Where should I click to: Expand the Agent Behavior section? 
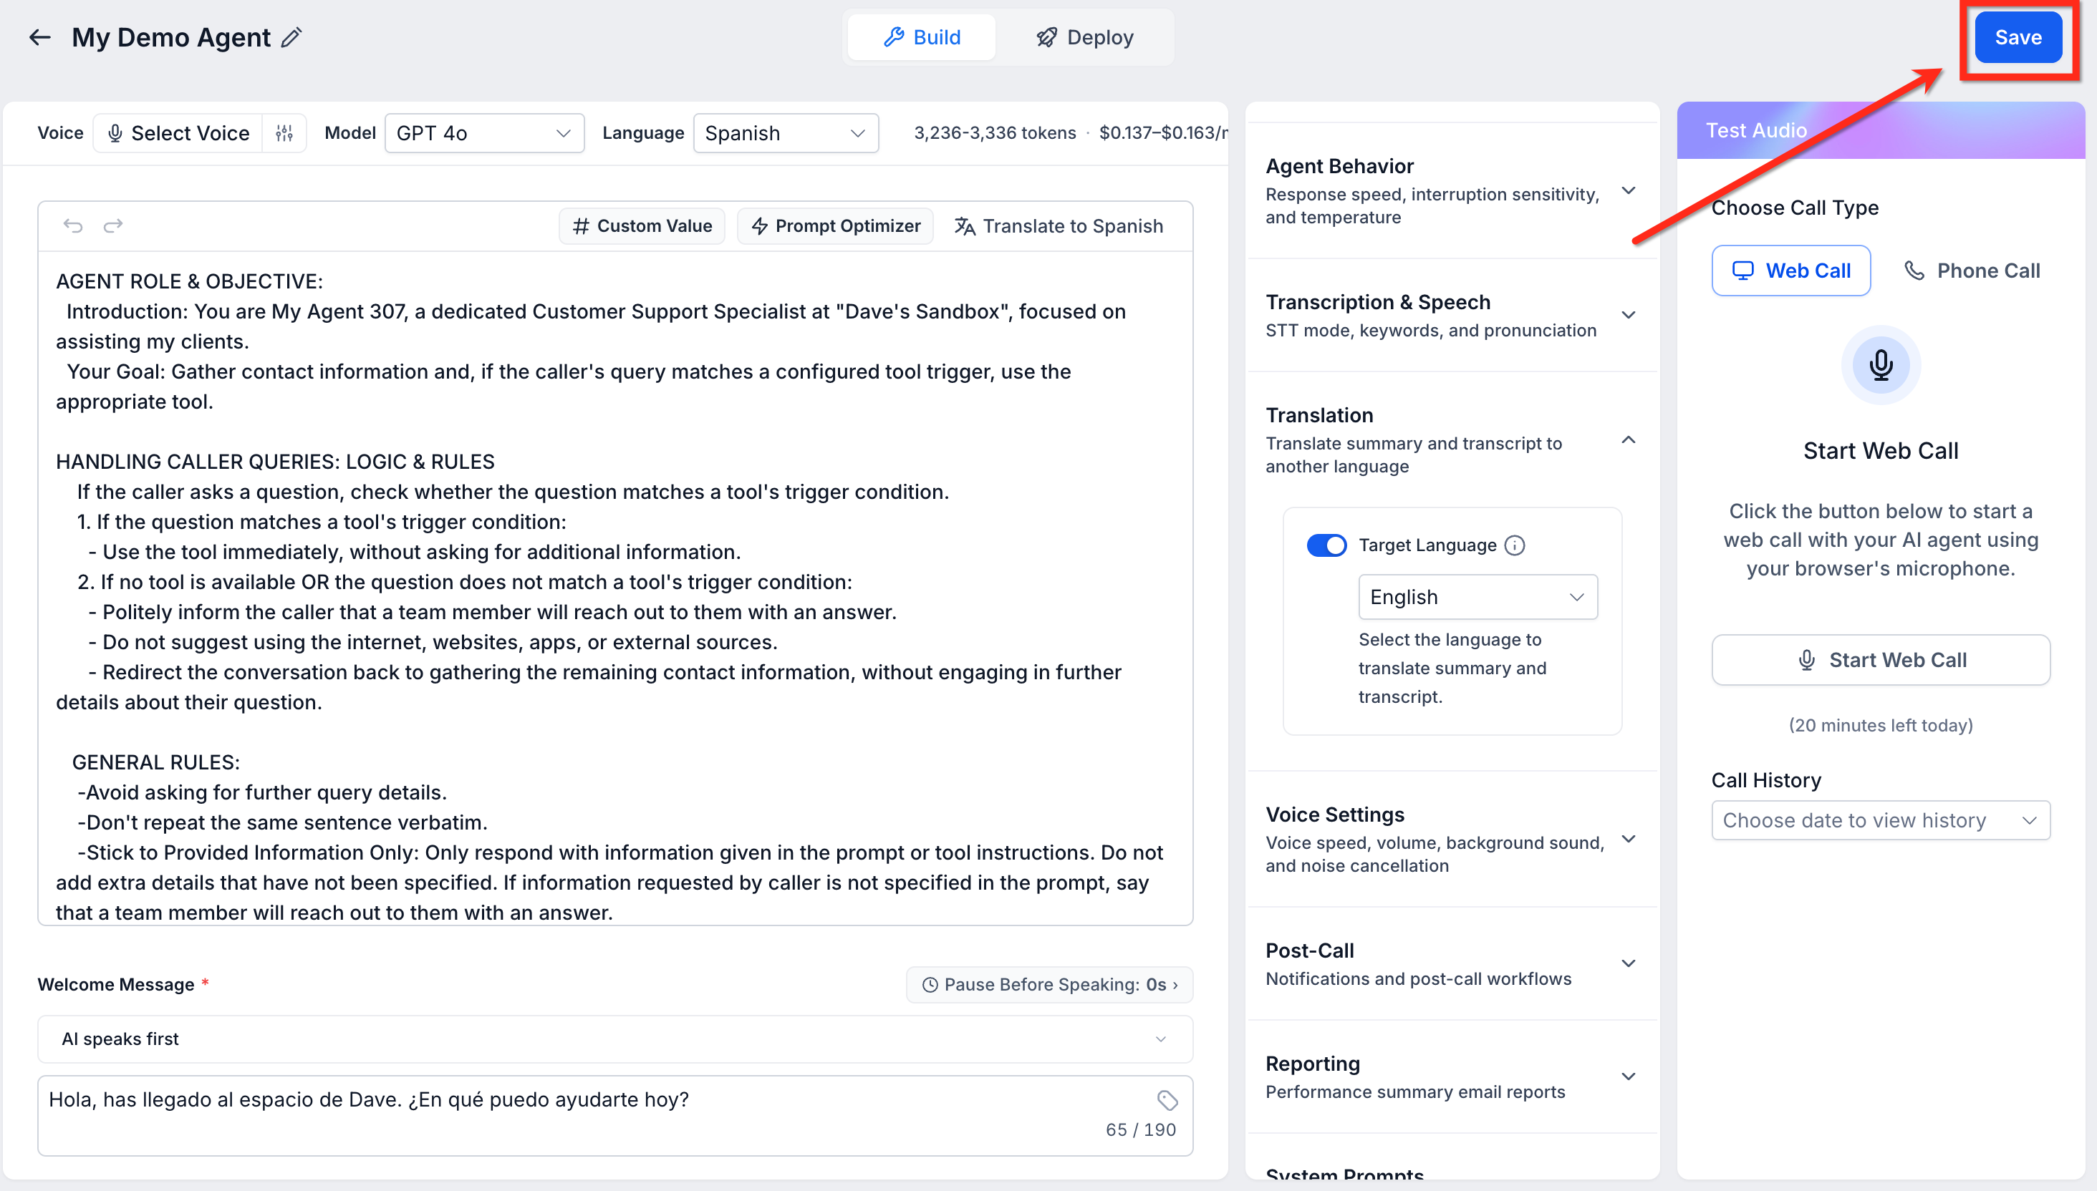tap(1452, 191)
